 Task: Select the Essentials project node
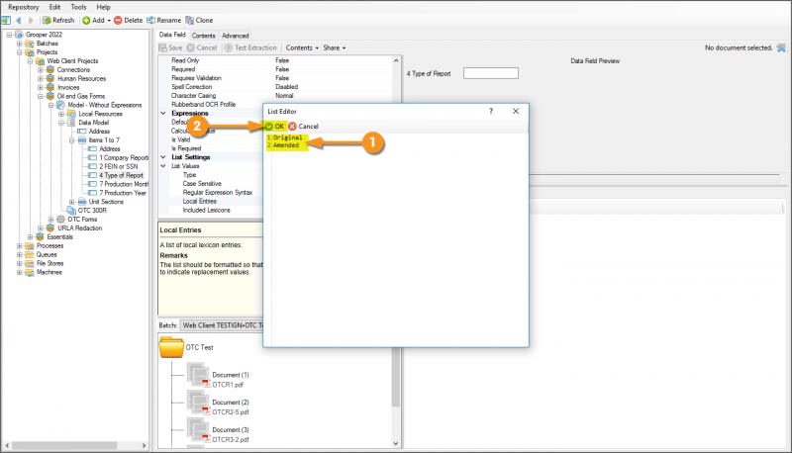[x=59, y=237]
